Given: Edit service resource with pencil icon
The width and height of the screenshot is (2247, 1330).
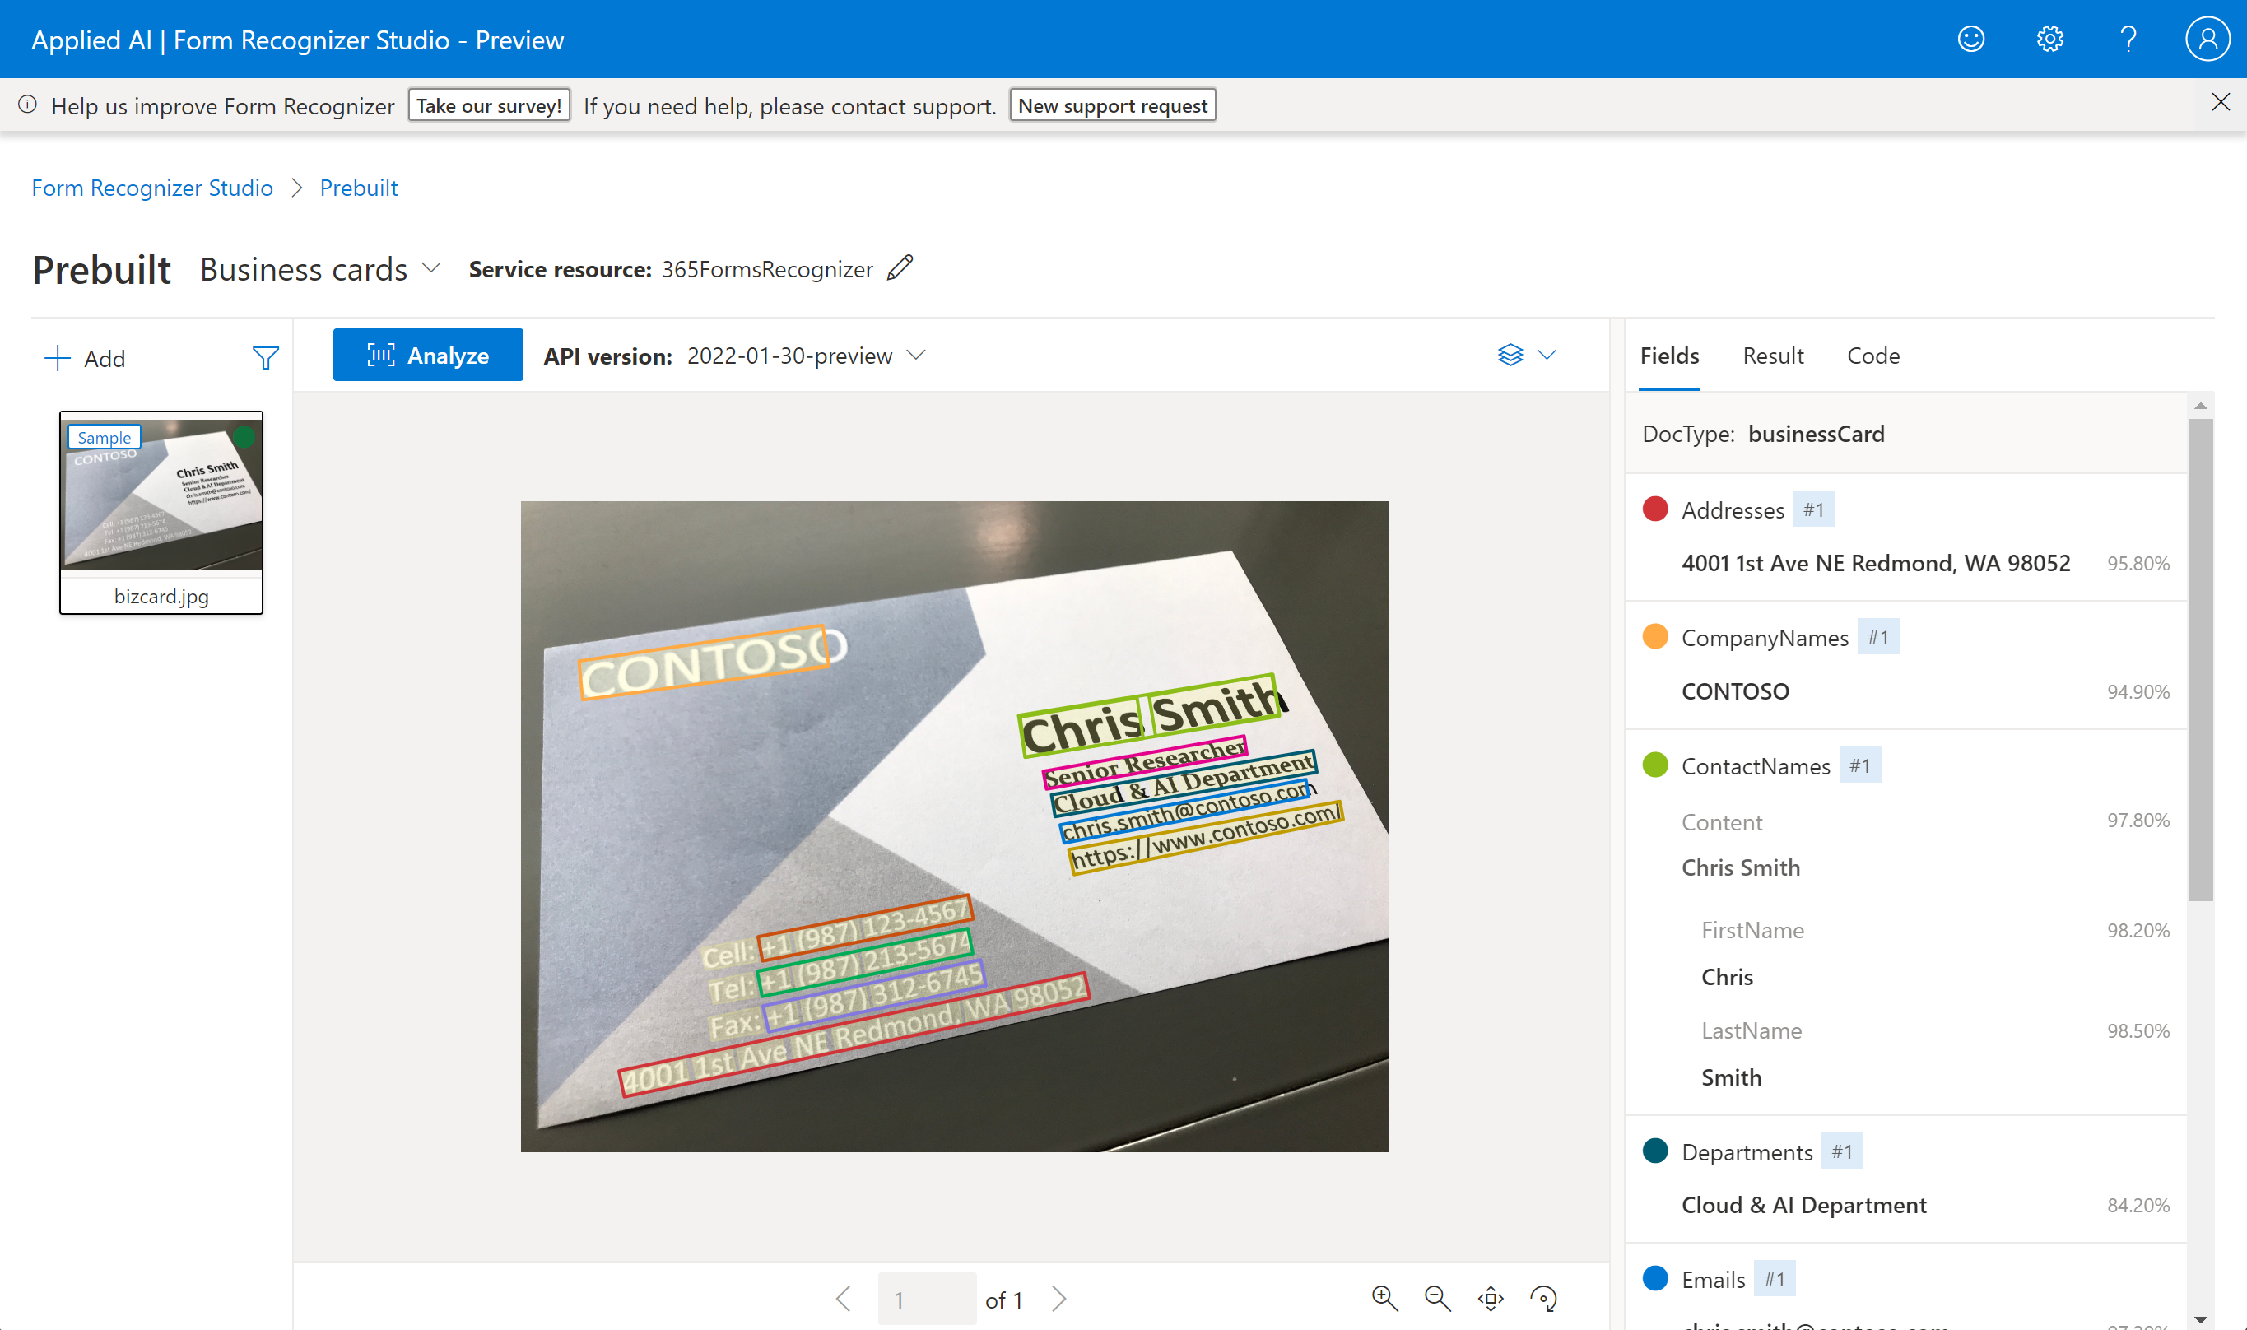Looking at the screenshot, I should click(x=900, y=268).
